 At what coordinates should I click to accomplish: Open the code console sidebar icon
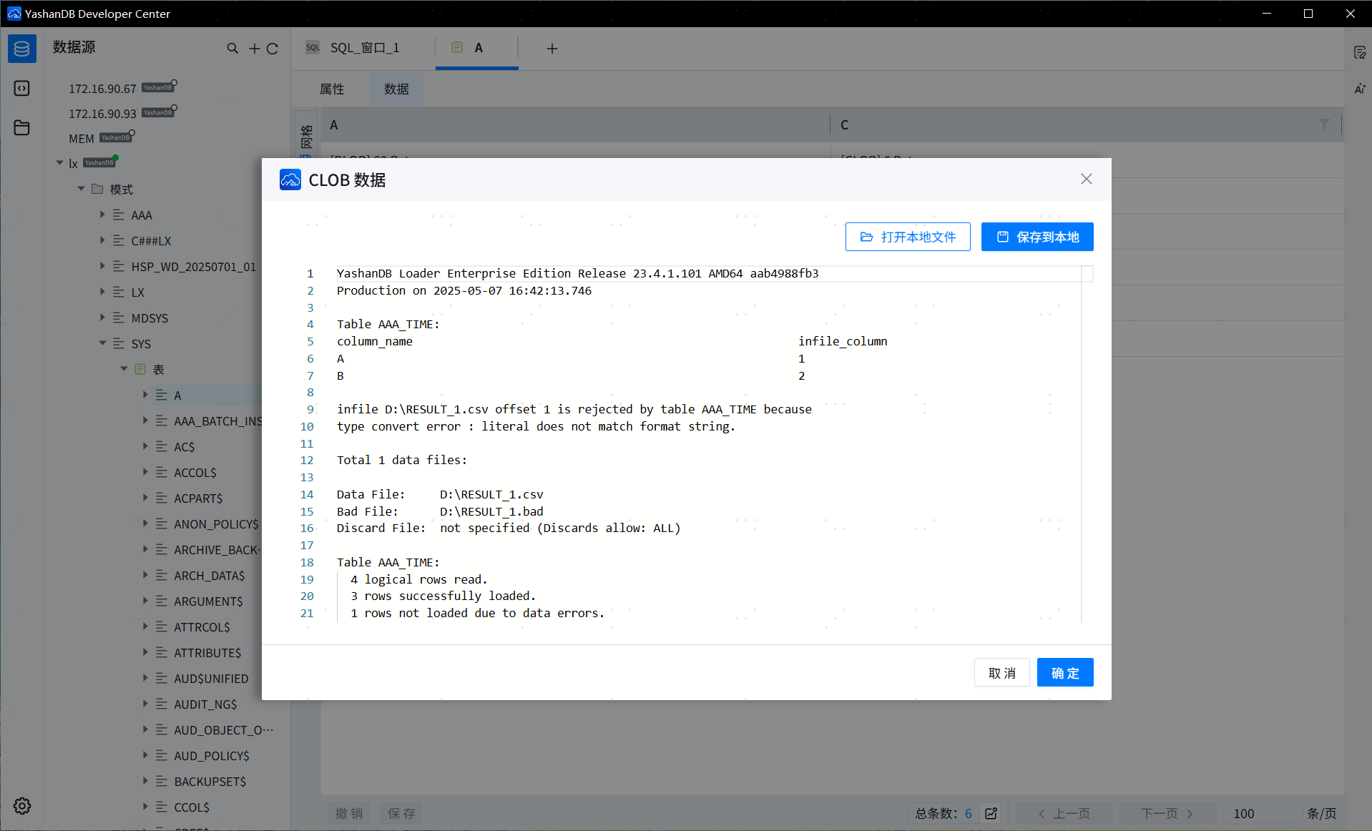[22, 88]
